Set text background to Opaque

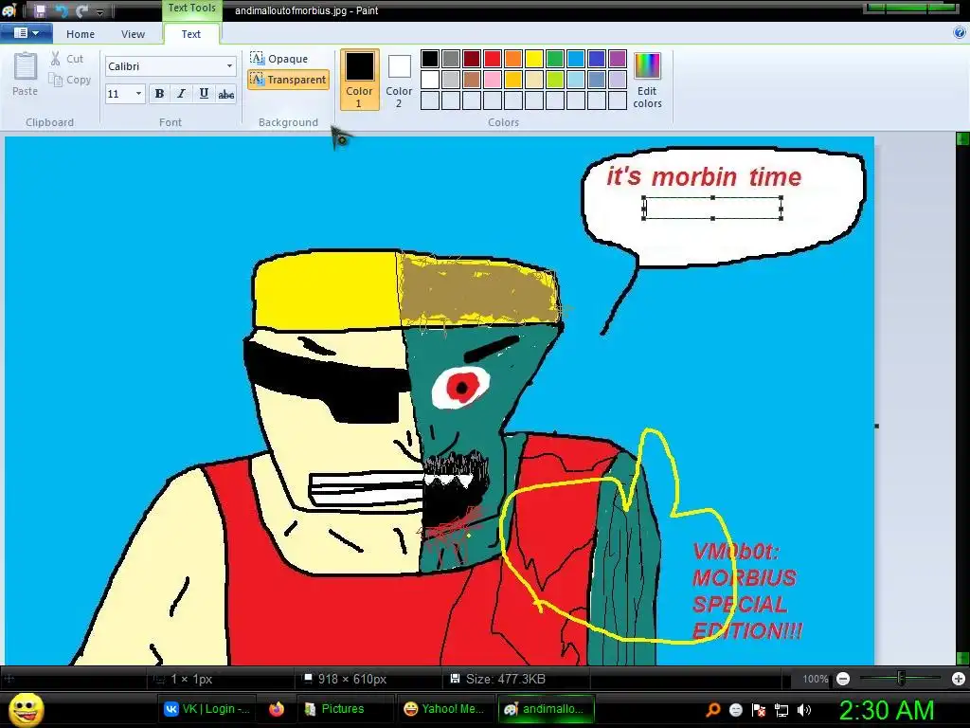point(279,59)
